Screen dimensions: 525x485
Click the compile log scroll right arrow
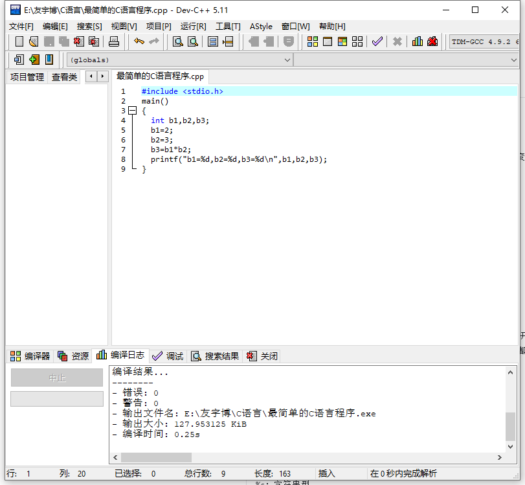pyautogui.click(x=500, y=457)
